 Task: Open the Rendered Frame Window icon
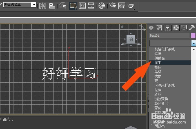[122, 6]
